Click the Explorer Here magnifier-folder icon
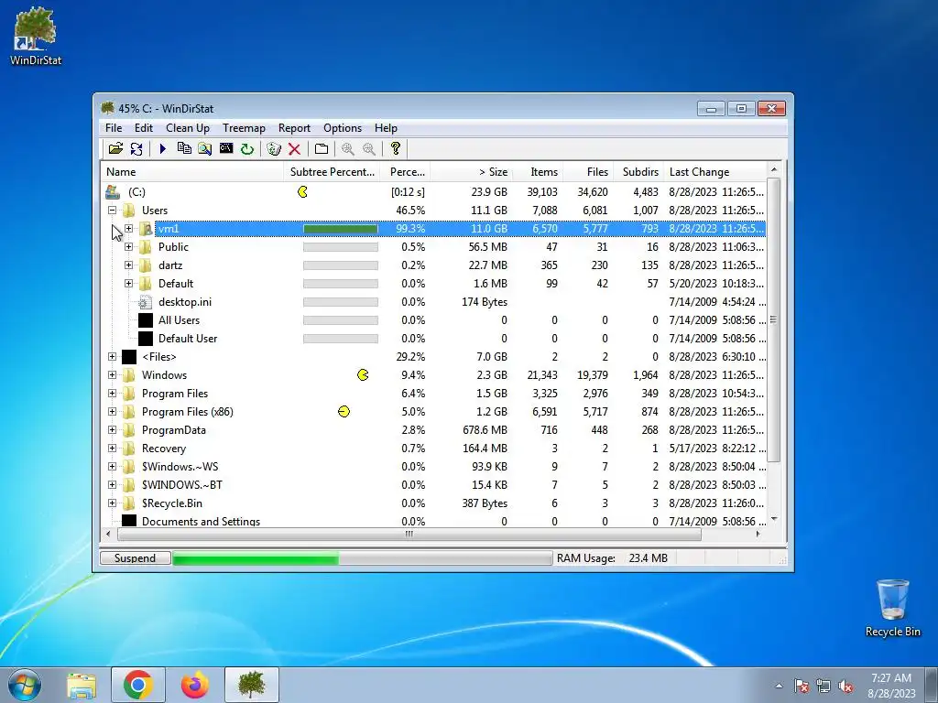The width and height of the screenshot is (938, 703). point(204,148)
